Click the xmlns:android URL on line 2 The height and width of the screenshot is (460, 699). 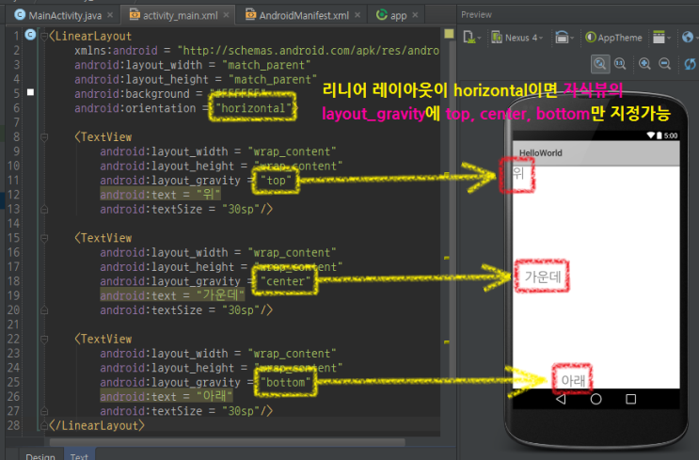(309, 51)
